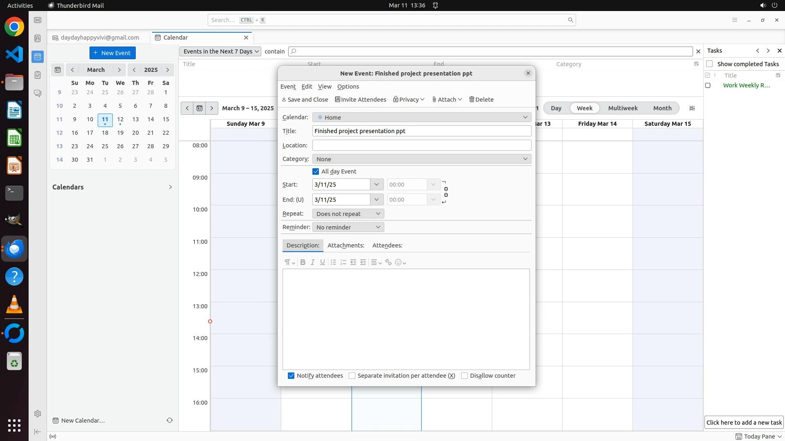This screenshot has height=441, width=785.
Task: Click the insert link icon
Action: coord(388,262)
